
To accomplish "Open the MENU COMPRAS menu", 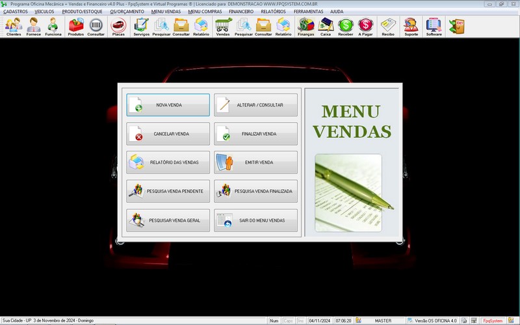I will 205,12.
